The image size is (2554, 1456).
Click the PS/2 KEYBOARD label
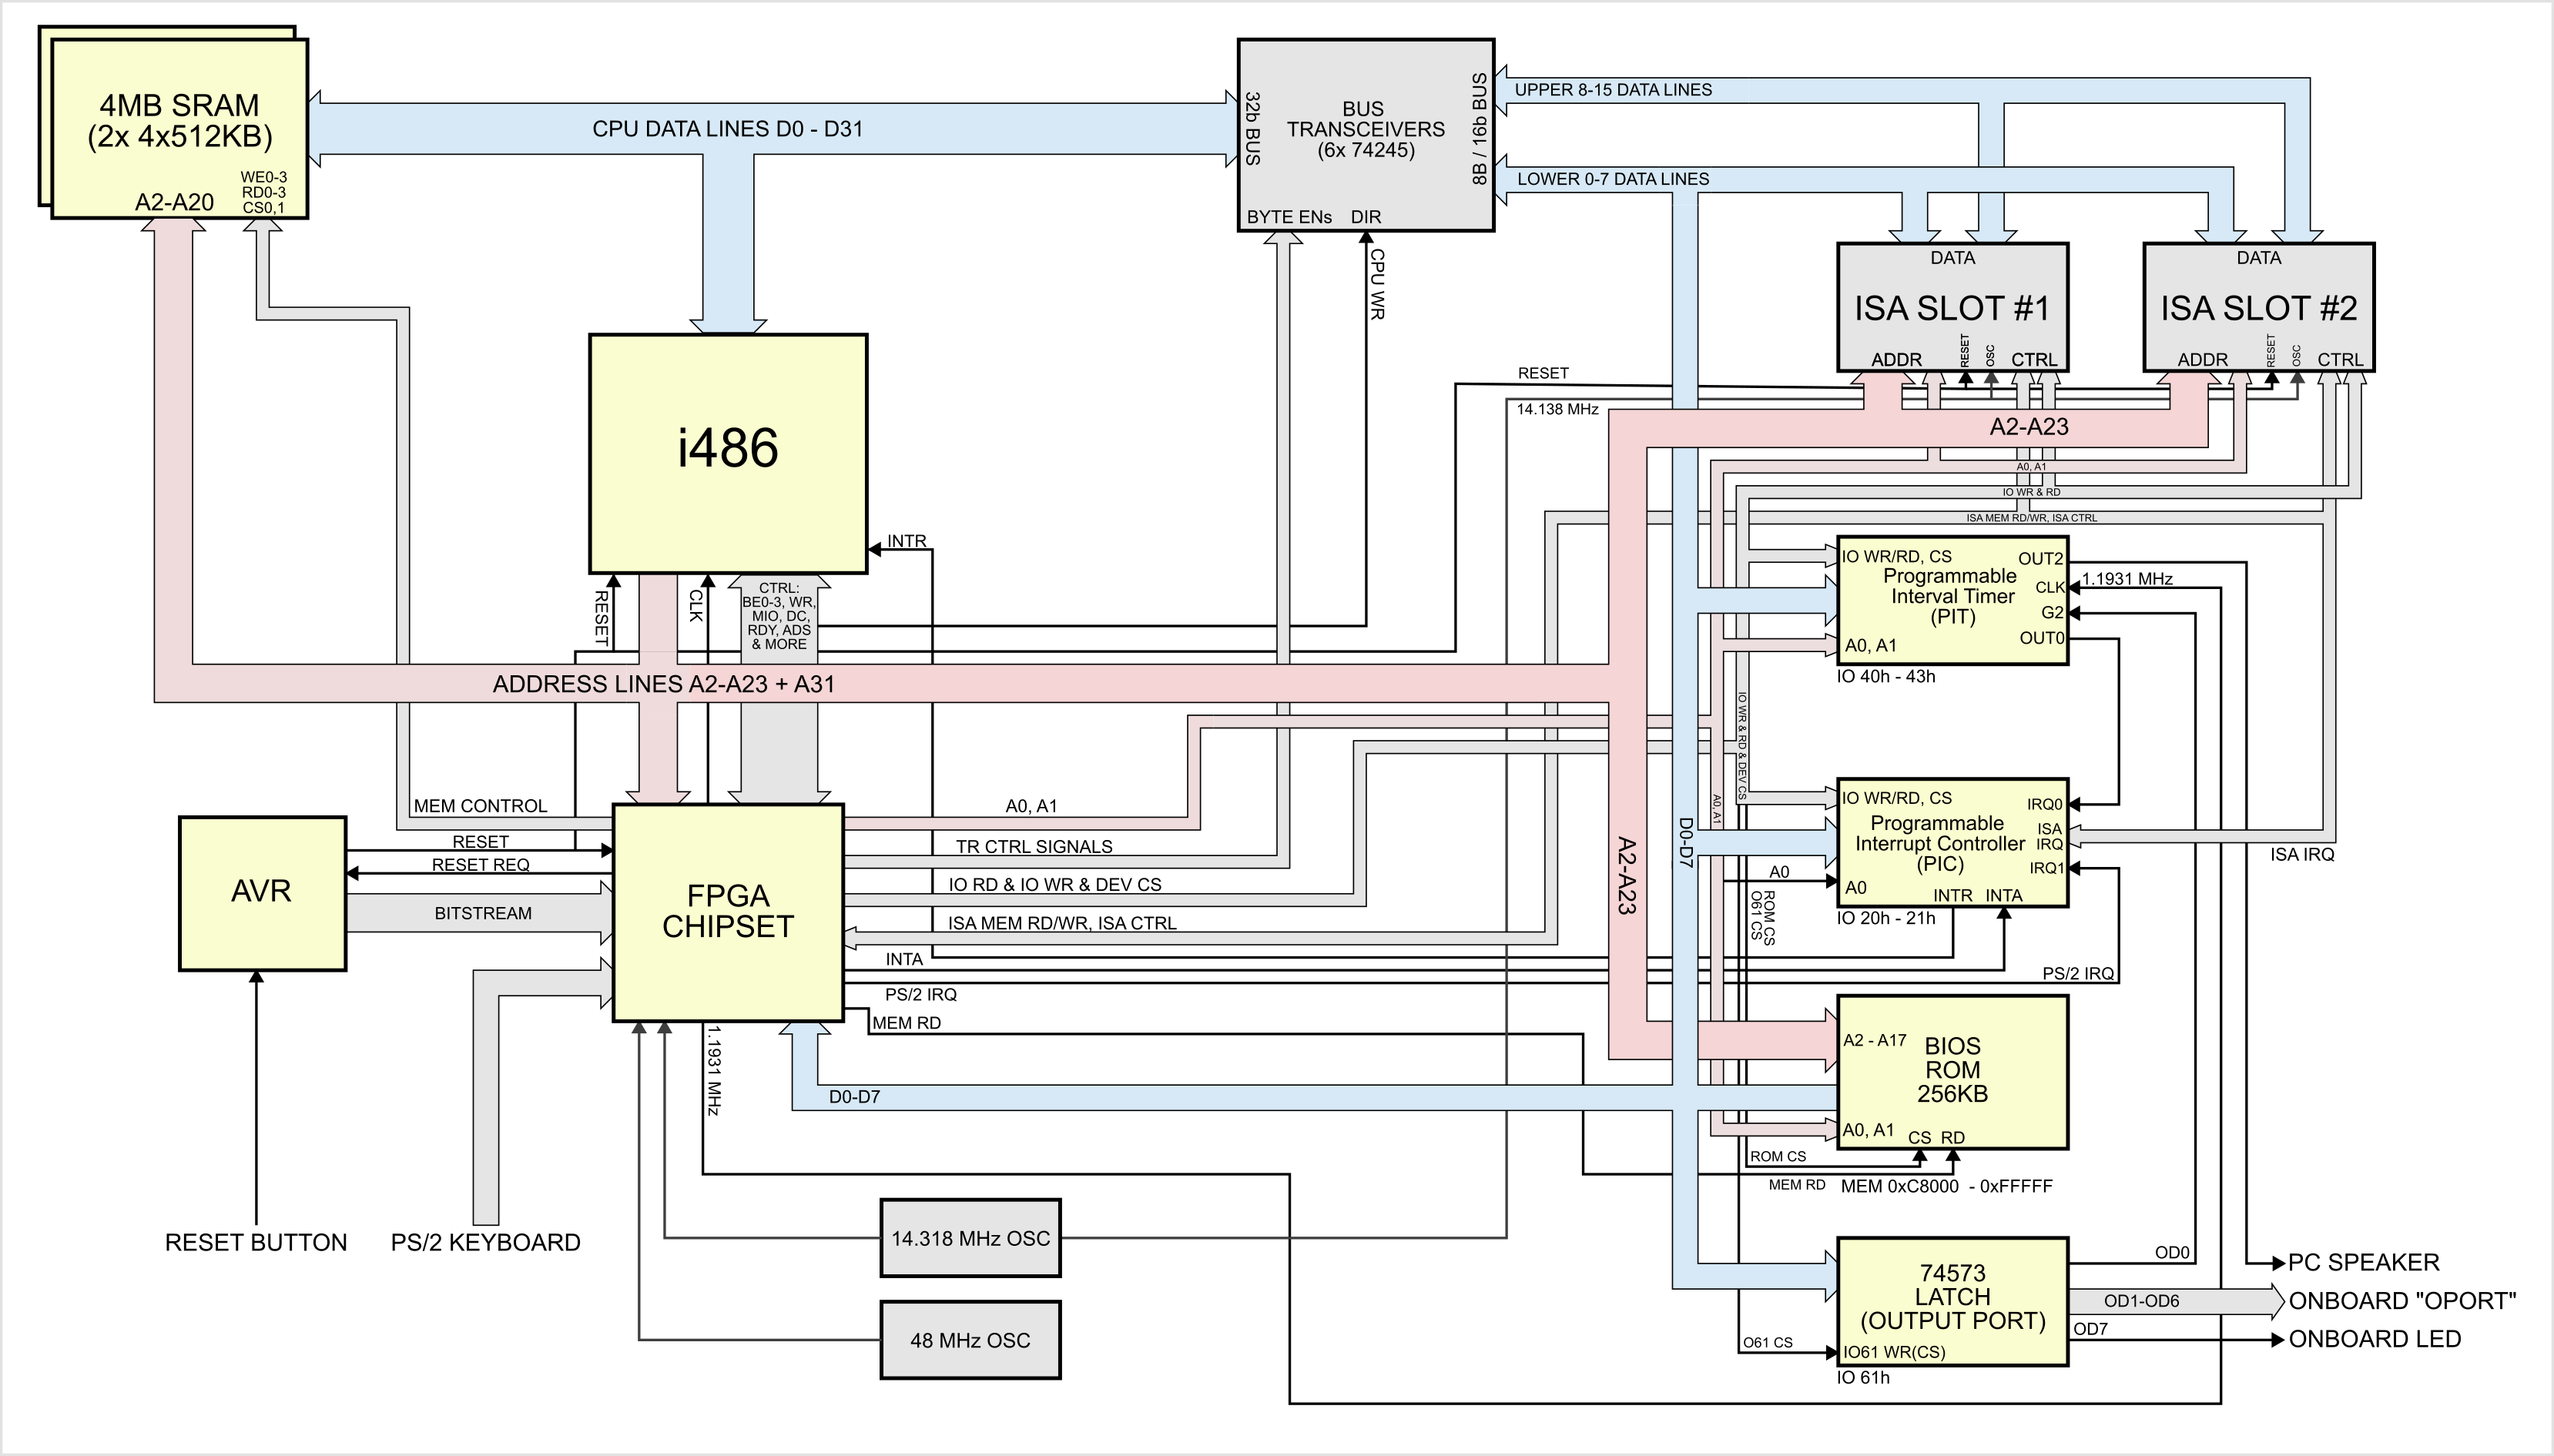[485, 1242]
